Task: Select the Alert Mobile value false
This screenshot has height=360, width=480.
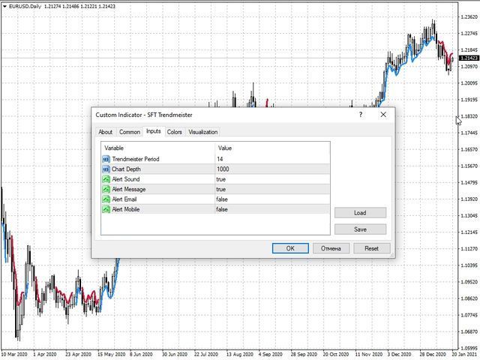Action: 222,209
